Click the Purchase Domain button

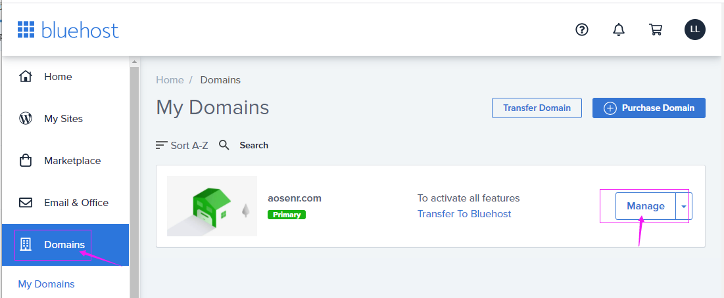(x=648, y=108)
